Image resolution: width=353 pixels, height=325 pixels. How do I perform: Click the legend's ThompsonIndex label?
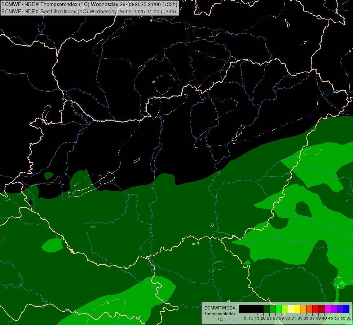point(220,314)
